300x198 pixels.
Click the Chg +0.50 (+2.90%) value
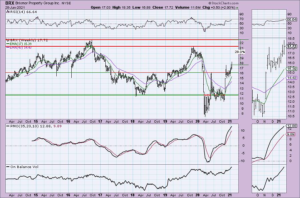coord(219,7)
